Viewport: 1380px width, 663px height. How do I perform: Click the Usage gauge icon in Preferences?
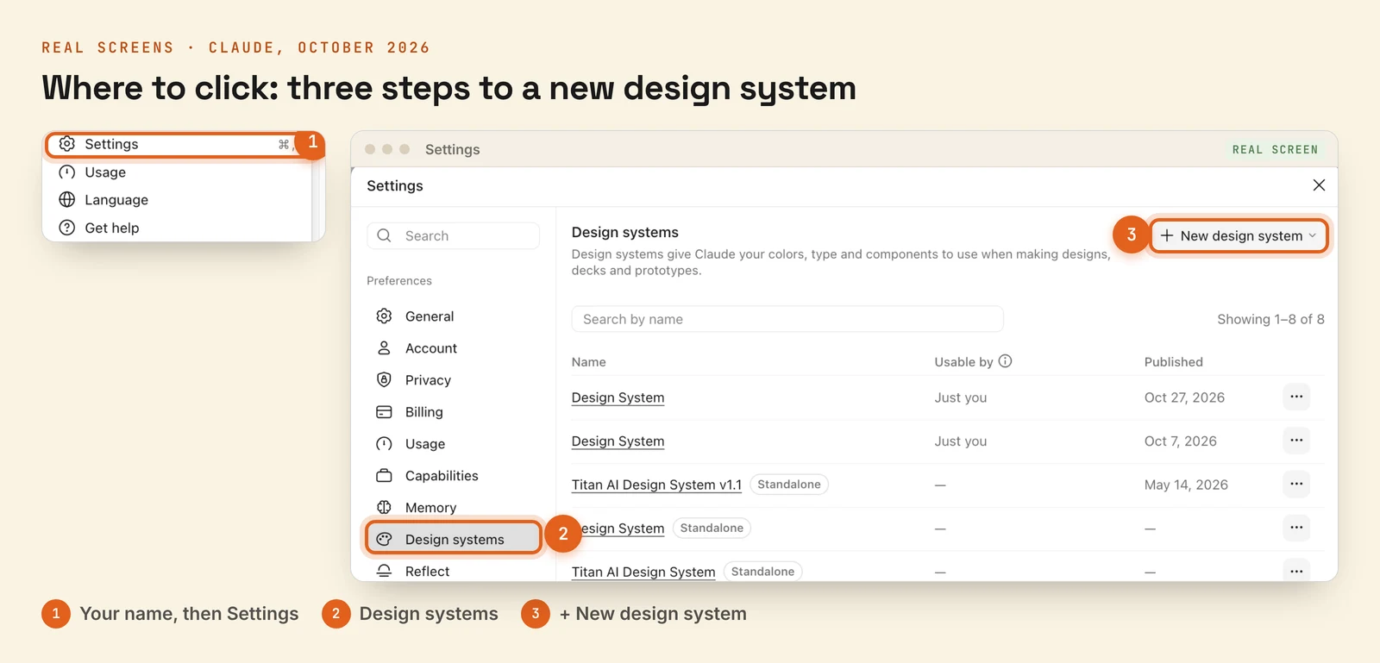(385, 444)
